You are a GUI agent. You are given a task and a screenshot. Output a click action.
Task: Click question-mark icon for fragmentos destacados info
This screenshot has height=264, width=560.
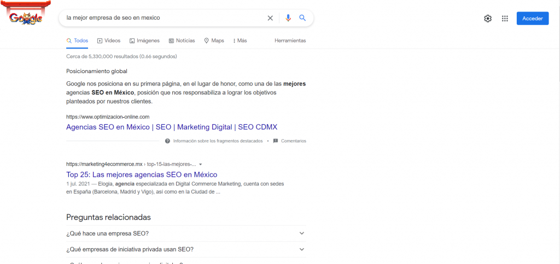point(167,141)
